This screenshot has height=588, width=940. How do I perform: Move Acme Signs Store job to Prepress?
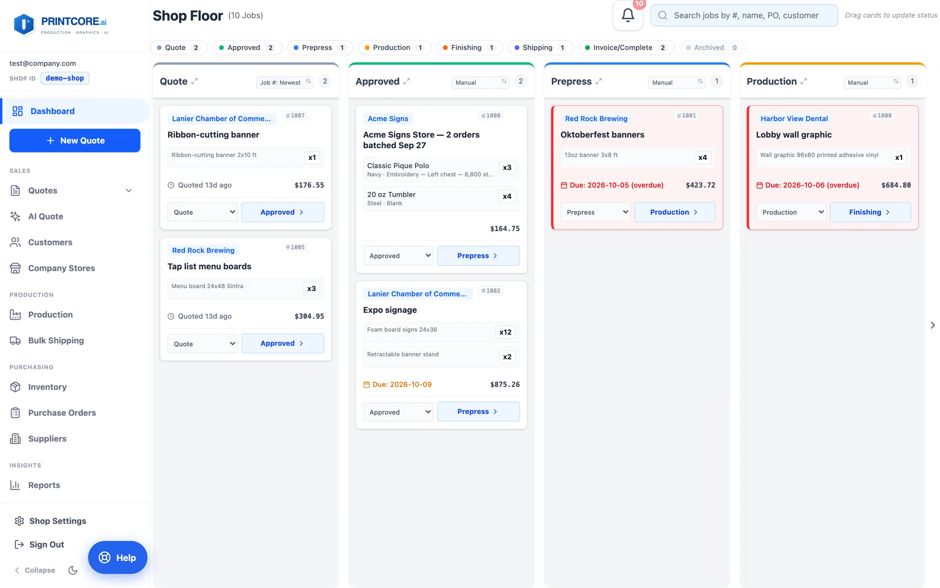tap(478, 256)
